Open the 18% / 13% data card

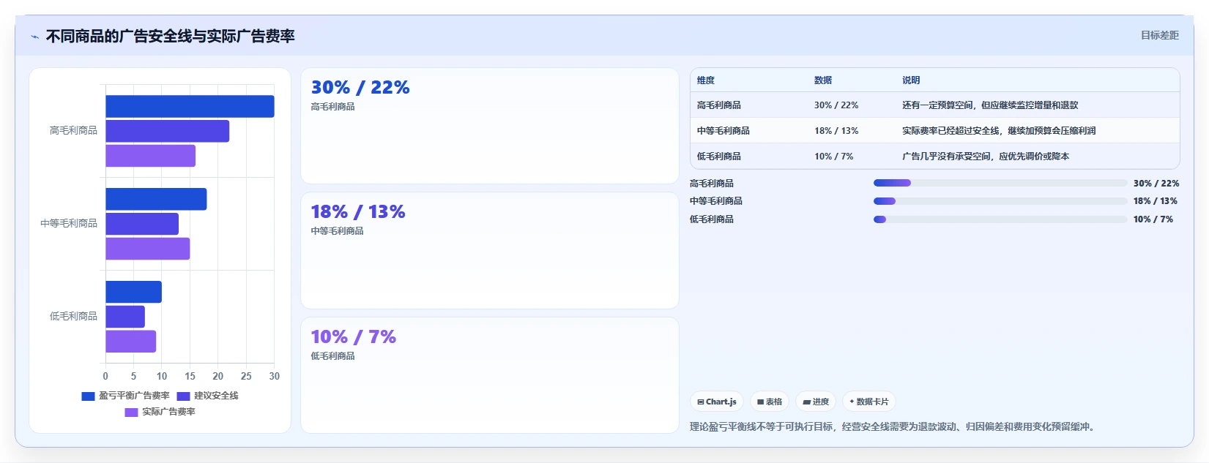tap(490, 250)
